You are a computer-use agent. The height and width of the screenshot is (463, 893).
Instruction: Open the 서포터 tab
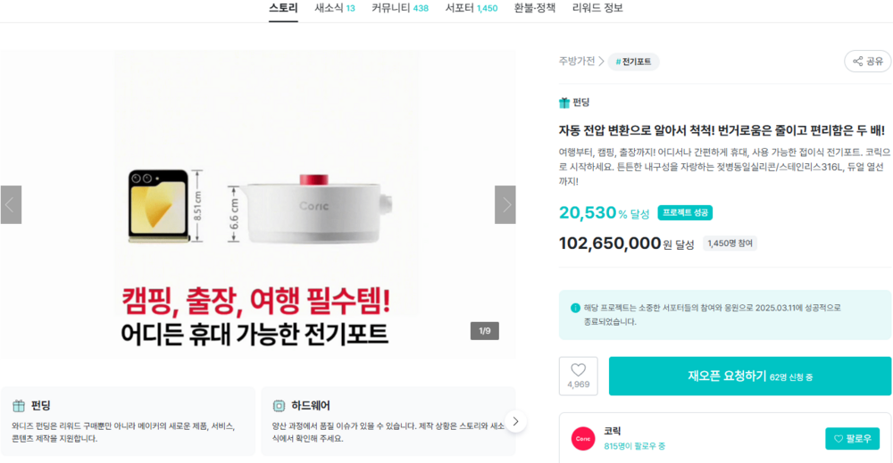tap(471, 8)
